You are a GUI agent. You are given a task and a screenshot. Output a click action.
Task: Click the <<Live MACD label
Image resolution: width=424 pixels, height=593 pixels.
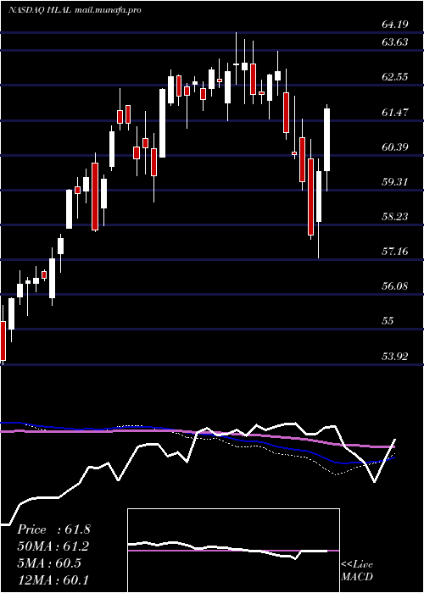click(357, 571)
